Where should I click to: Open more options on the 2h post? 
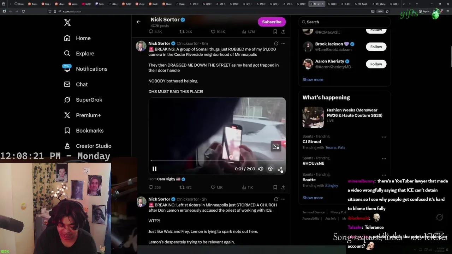pos(283,199)
